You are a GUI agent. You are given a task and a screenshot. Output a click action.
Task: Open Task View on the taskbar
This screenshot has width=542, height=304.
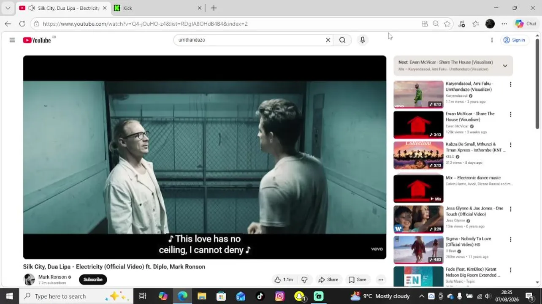143,296
